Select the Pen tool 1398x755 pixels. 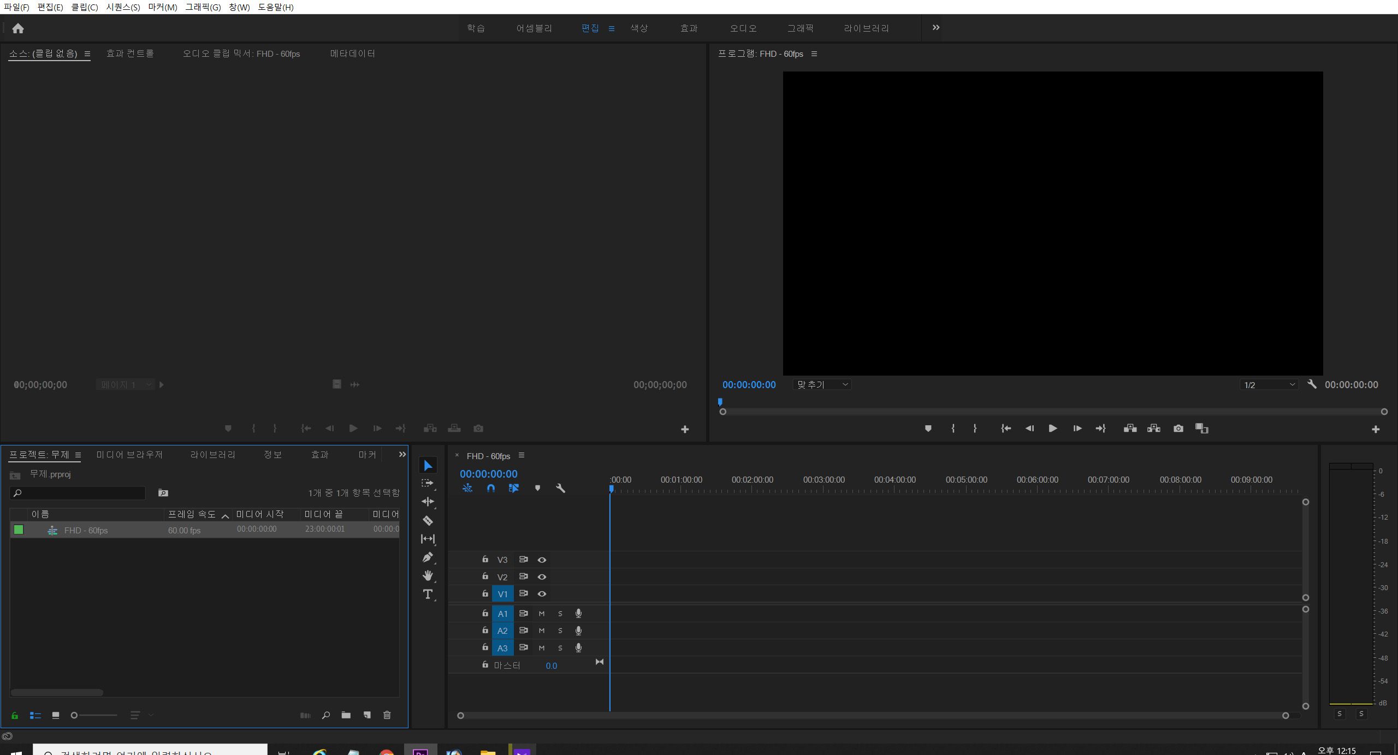(428, 557)
